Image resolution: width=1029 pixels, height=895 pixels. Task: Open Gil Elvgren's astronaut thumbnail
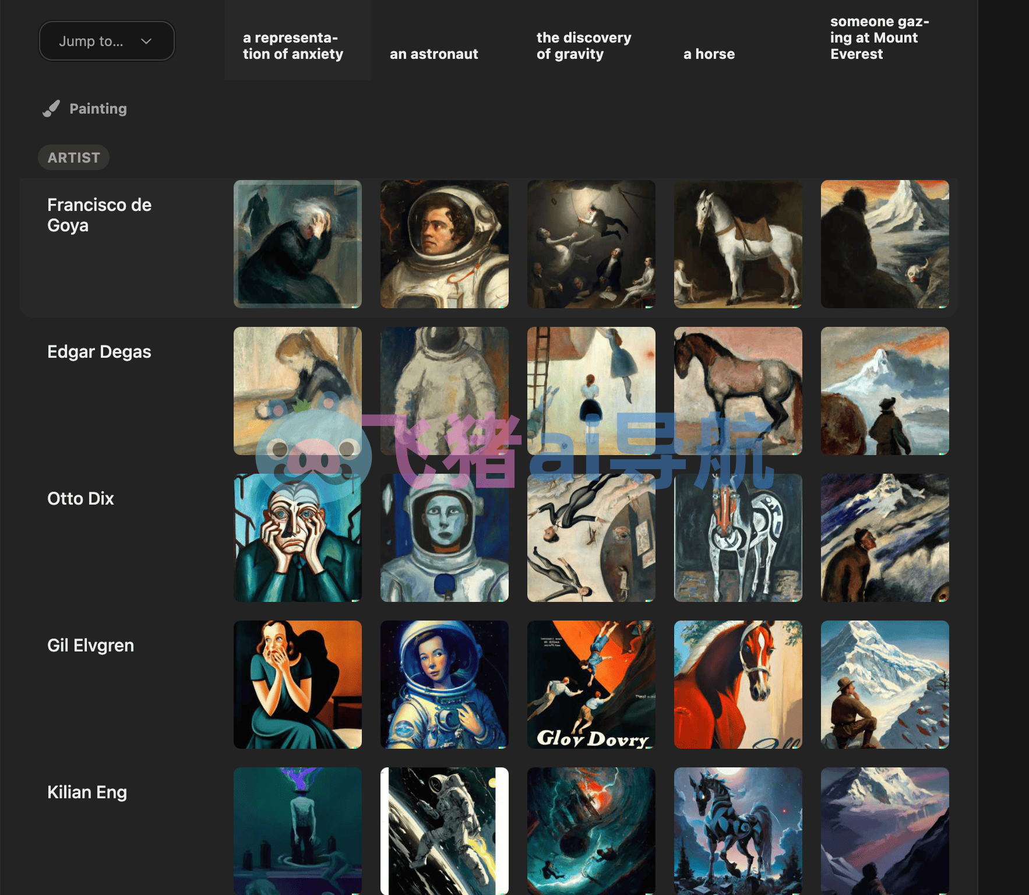coord(445,685)
